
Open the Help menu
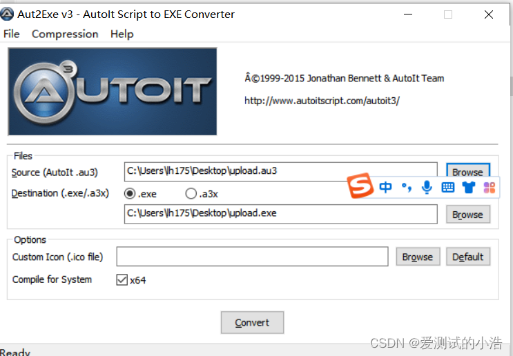(x=122, y=34)
